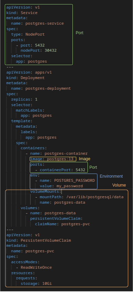133x292 pixels.
Task: Click the 'template:' key
Action: [x=22, y=121]
